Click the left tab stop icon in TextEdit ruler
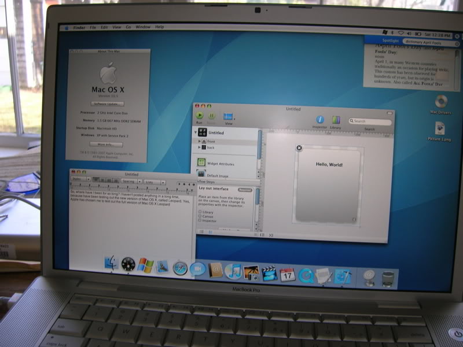Viewport: 463px width, 347px height. coord(179,183)
